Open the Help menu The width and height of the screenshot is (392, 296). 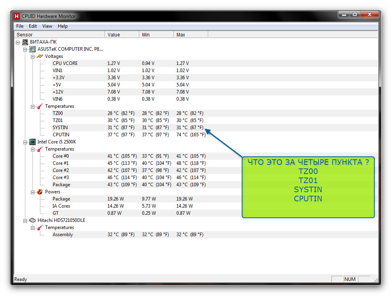coord(63,26)
